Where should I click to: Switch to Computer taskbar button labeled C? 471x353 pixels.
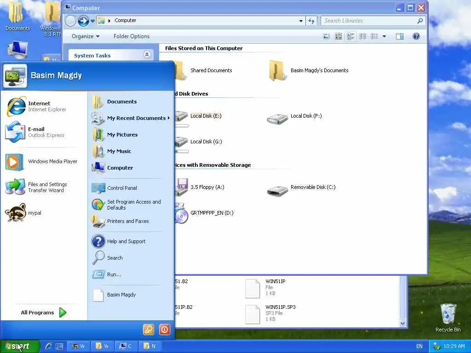tap(126, 346)
